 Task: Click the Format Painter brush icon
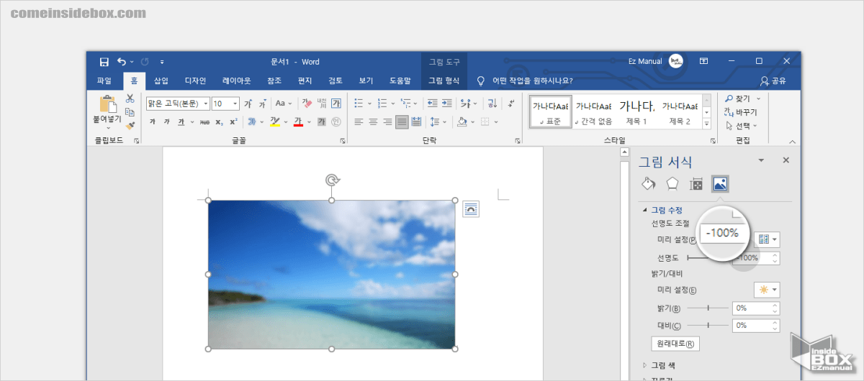click(130, 125)
